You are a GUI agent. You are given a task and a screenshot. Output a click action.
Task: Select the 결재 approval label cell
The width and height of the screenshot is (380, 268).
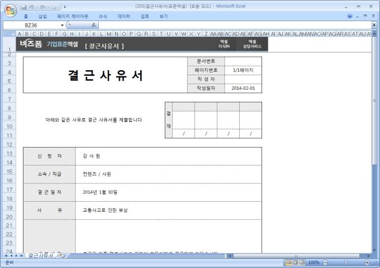169,120
